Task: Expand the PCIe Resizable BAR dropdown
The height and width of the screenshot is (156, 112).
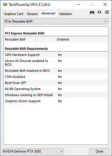Action: pyautogui.click(x=56, y=21)
